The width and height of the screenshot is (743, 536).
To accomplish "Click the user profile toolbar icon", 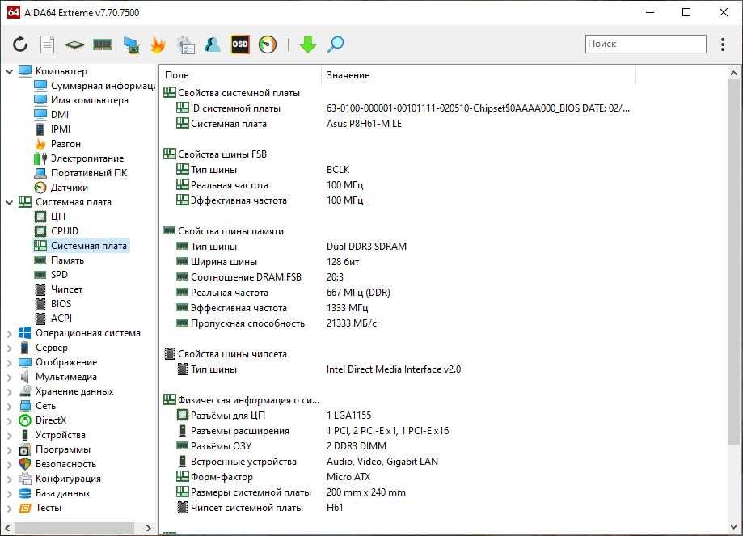I will point(213,44).
